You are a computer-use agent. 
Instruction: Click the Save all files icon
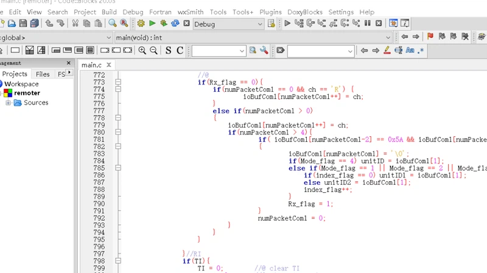coord(33,24)
